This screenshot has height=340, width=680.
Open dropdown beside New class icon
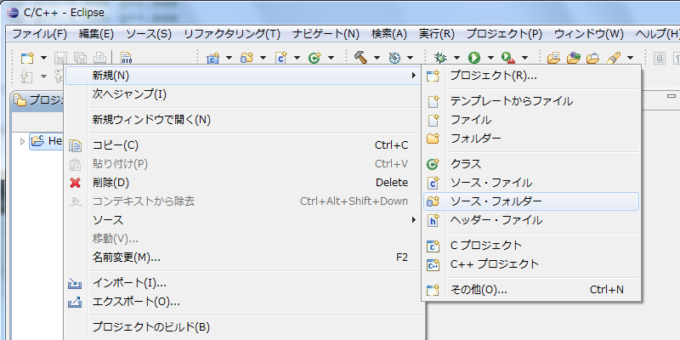coord(331,58)
